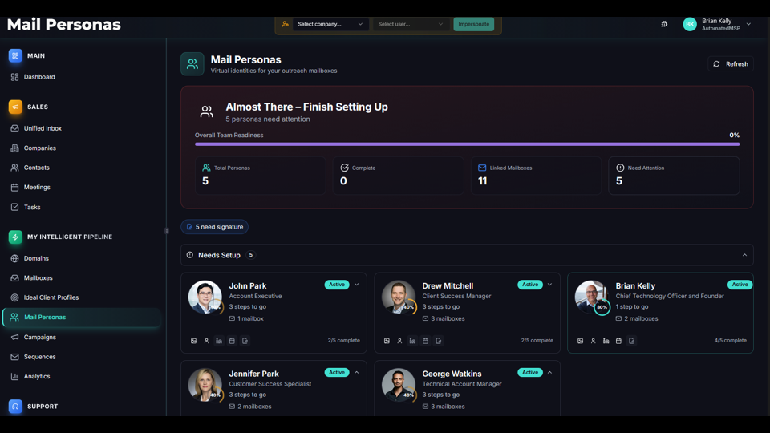Screen dimensions: 770x433
Task: Click the Refresh button
Action: click(730, 64)
